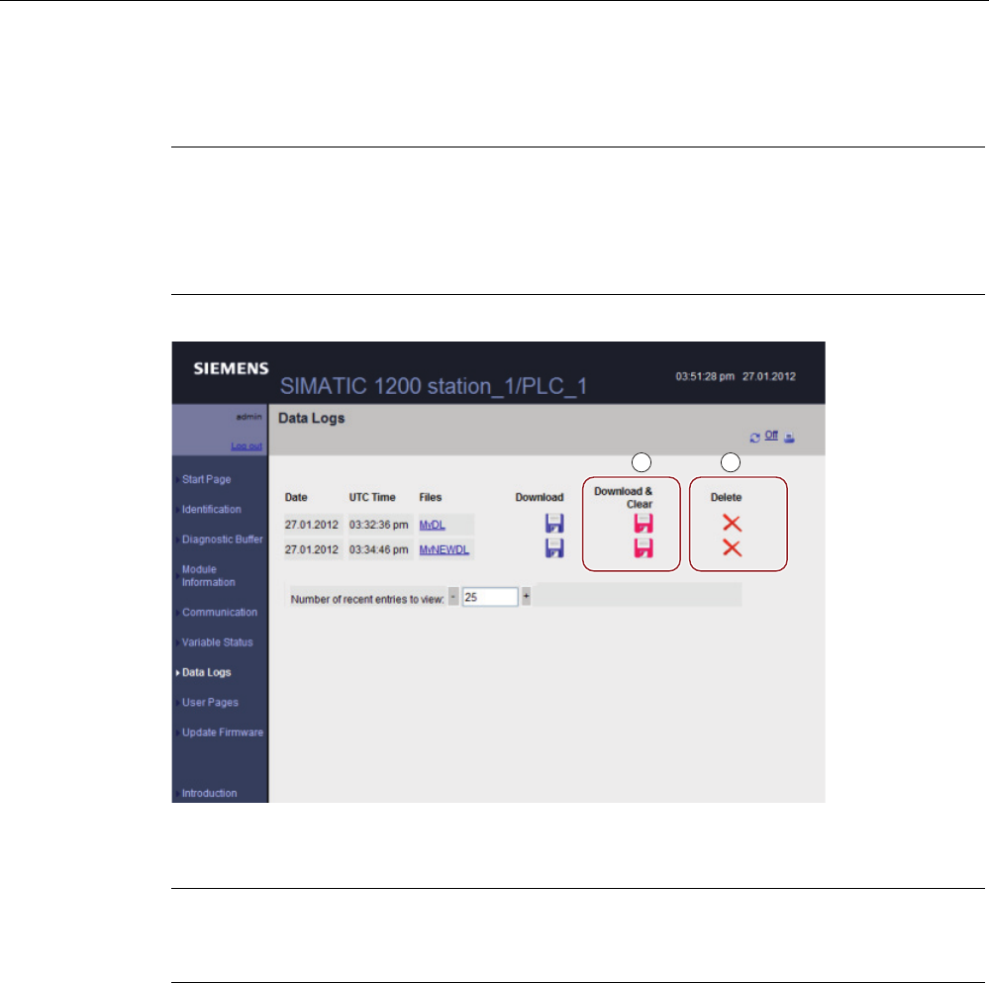Open the Module Information page
989x983 pixels.
(x=208, y=576)
